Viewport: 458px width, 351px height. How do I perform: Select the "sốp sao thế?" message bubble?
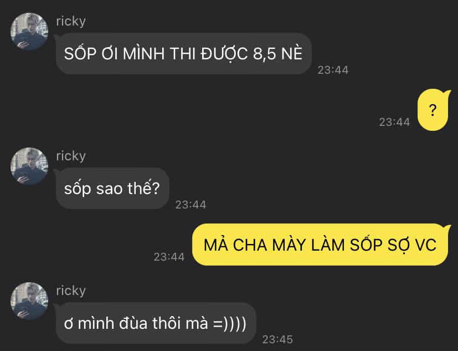(x=113, y=189)
